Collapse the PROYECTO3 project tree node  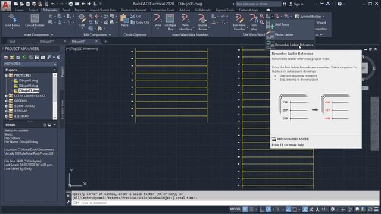point(6,75)
